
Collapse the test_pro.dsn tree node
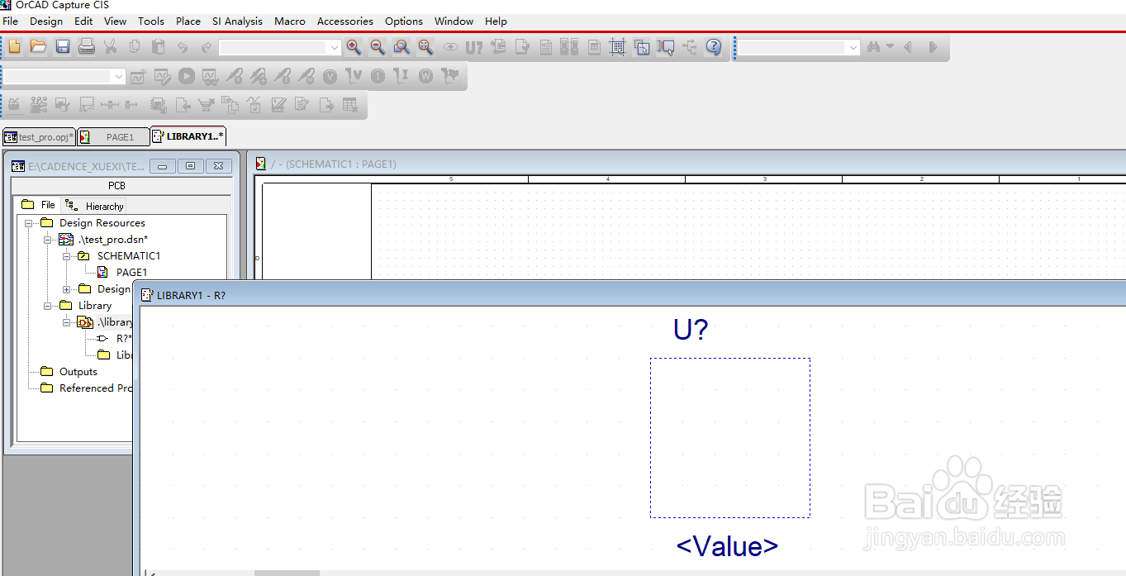tap(48, 240)
